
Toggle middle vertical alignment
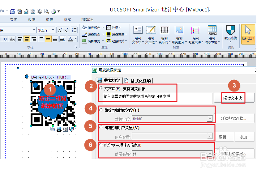pos(48,39)
